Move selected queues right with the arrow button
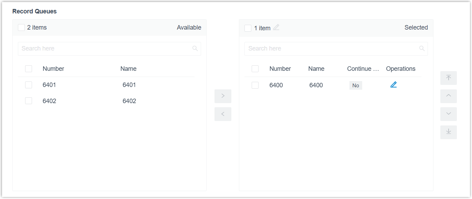Viewport: 472px width, 199px height. [223, 96]
